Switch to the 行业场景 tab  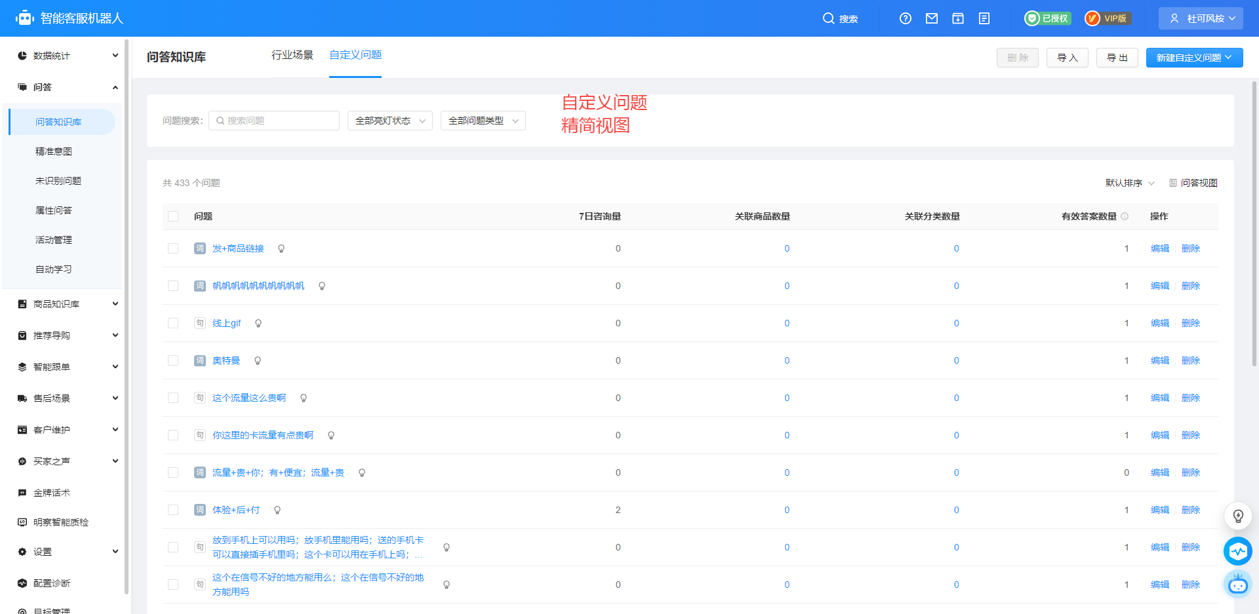pos(292,55)
